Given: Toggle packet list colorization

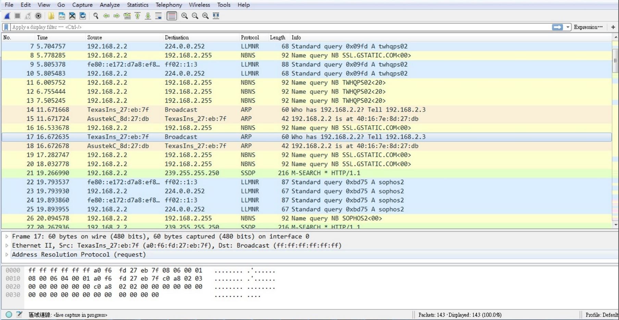Looking at the screenshot, I should click(172, 16).
